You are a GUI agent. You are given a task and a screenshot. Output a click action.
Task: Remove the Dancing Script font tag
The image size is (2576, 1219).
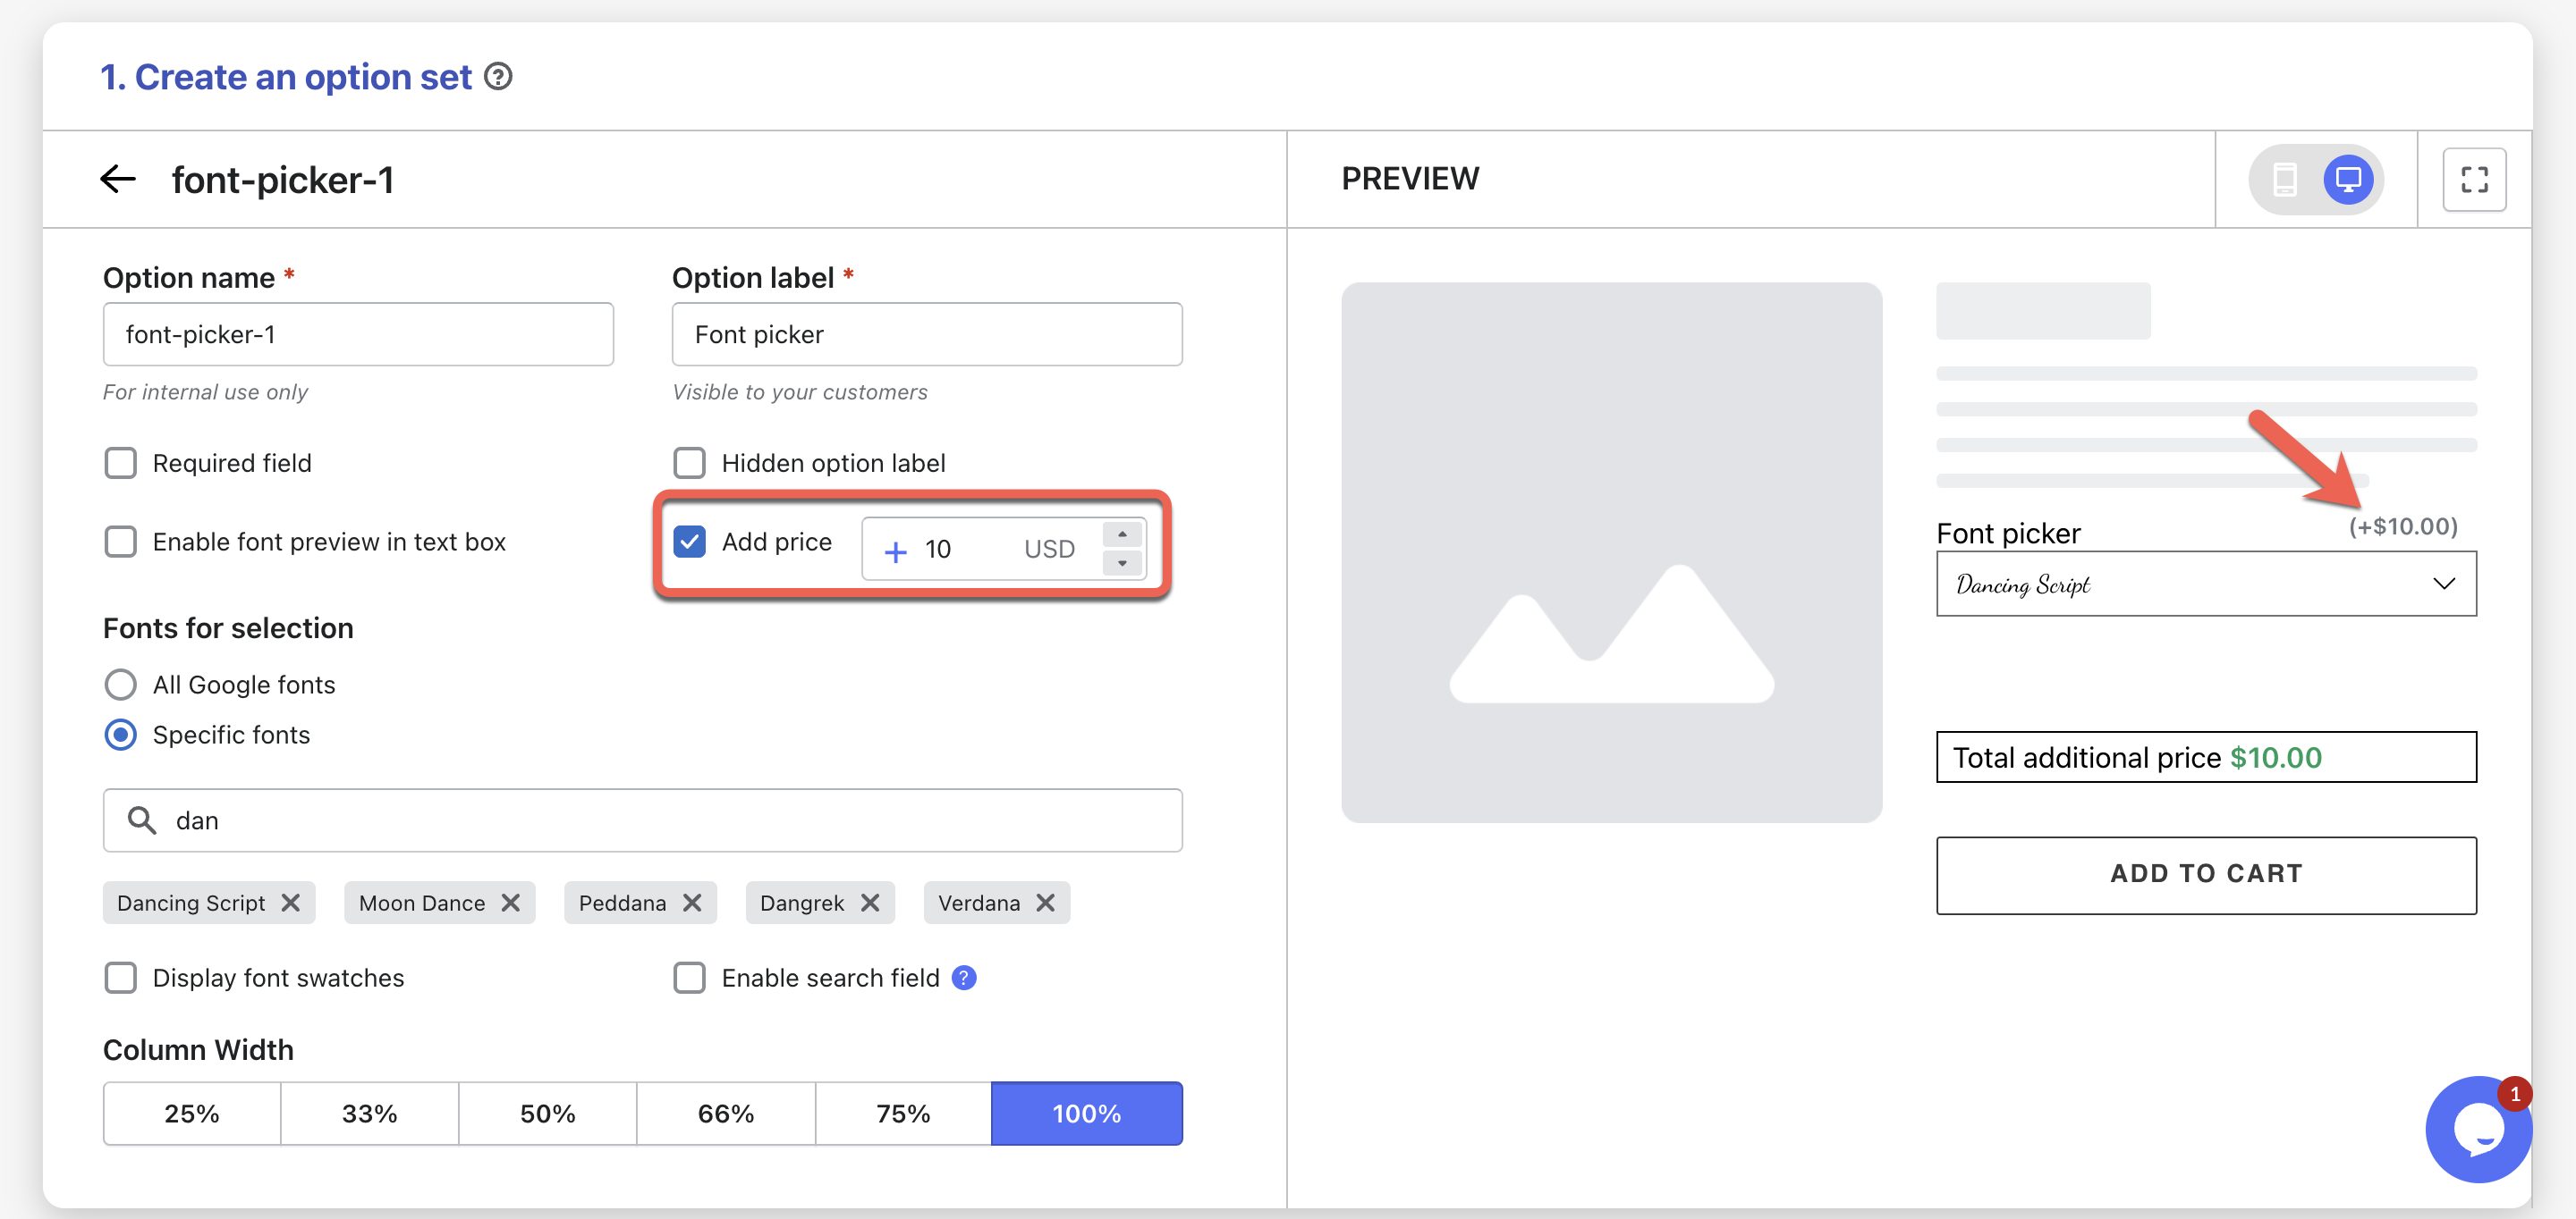pyautogui.click(x=291, y=904)
